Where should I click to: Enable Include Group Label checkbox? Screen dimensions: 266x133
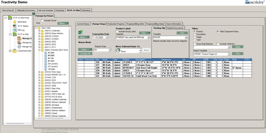pyautogui.click(x=117, y=31)
